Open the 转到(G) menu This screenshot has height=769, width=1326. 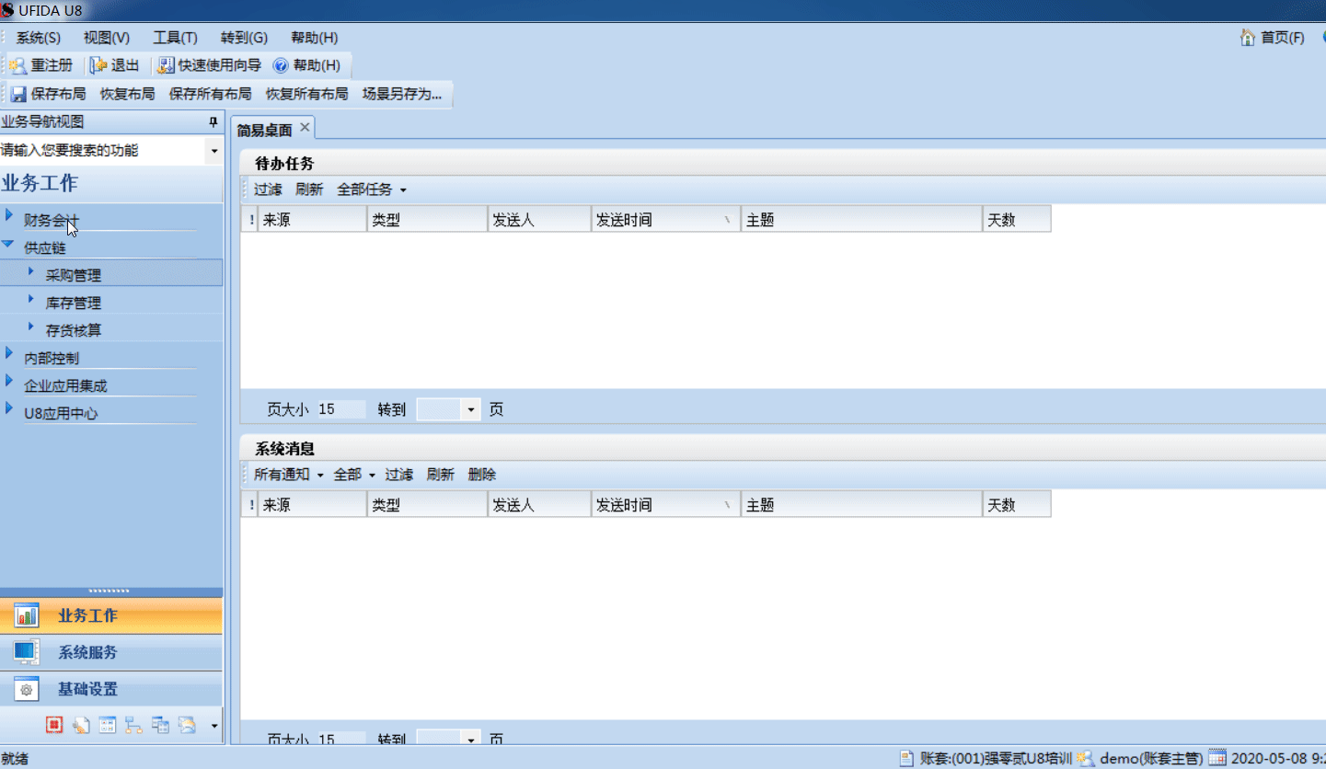coord(244,38)
